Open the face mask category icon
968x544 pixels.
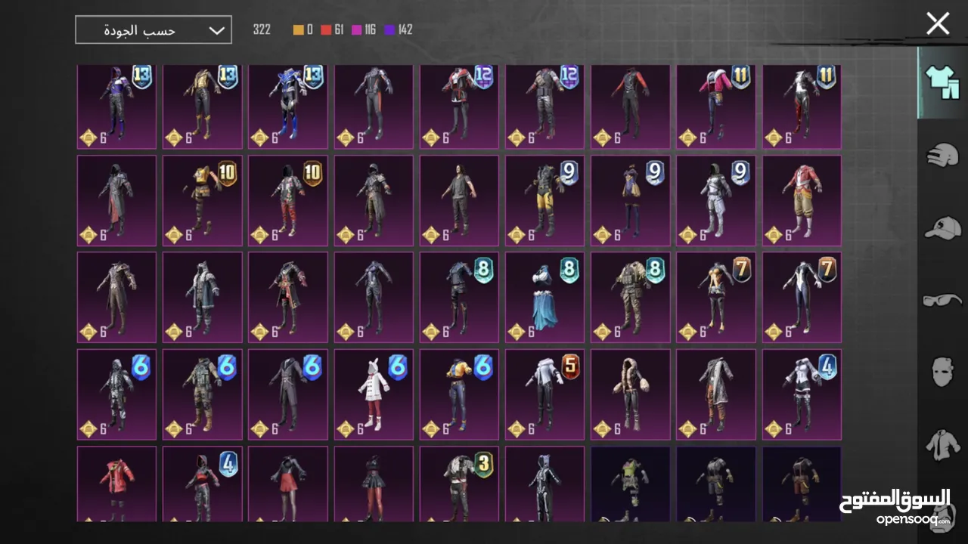pos(942,372)
